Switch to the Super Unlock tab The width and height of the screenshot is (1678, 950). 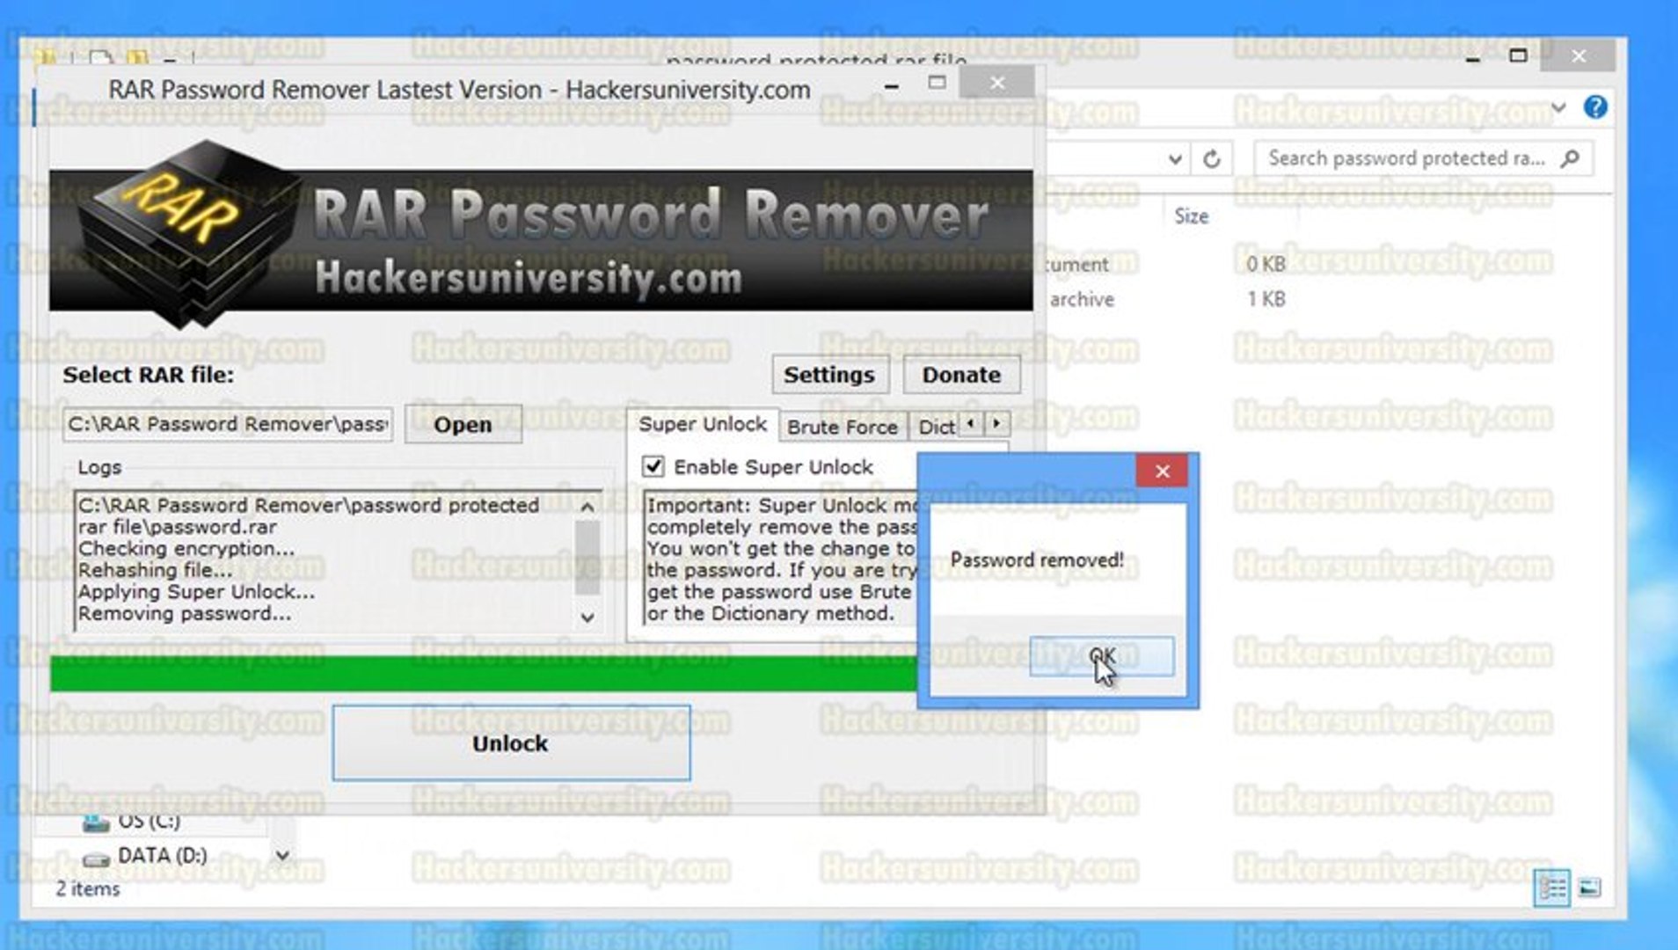tap(703, 424)
